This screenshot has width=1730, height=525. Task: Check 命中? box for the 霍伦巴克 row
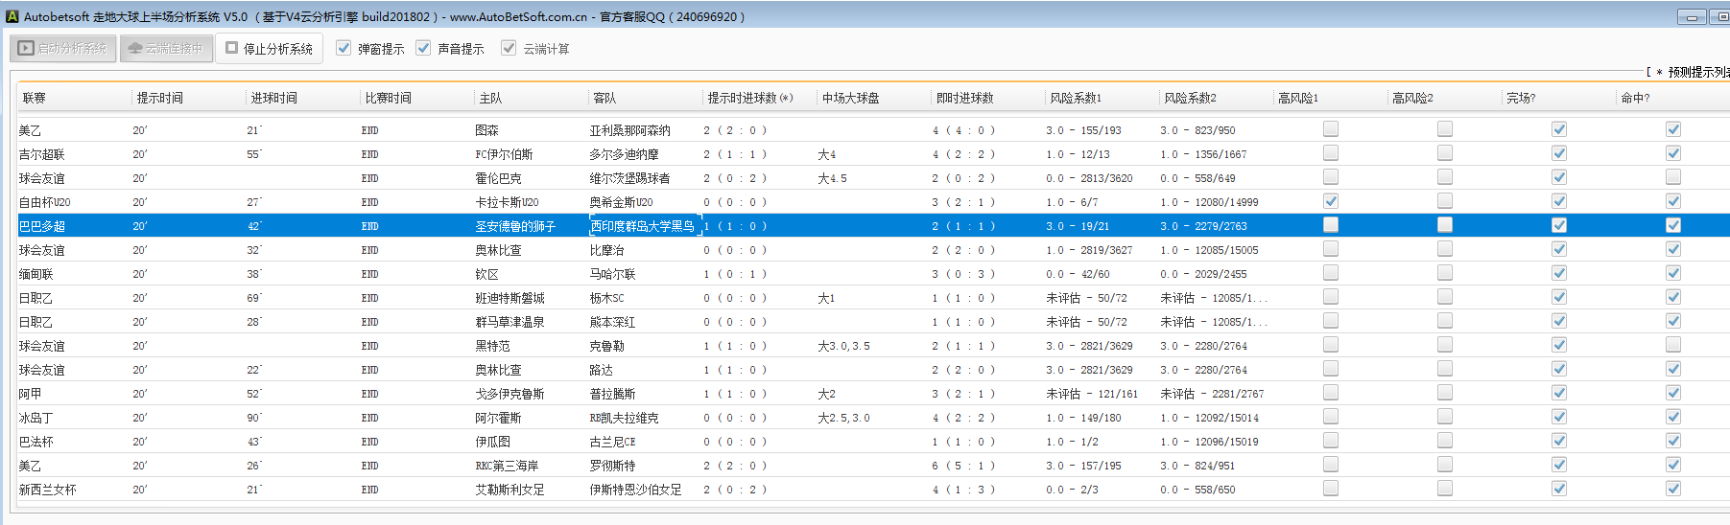[x=1672, y=177]
